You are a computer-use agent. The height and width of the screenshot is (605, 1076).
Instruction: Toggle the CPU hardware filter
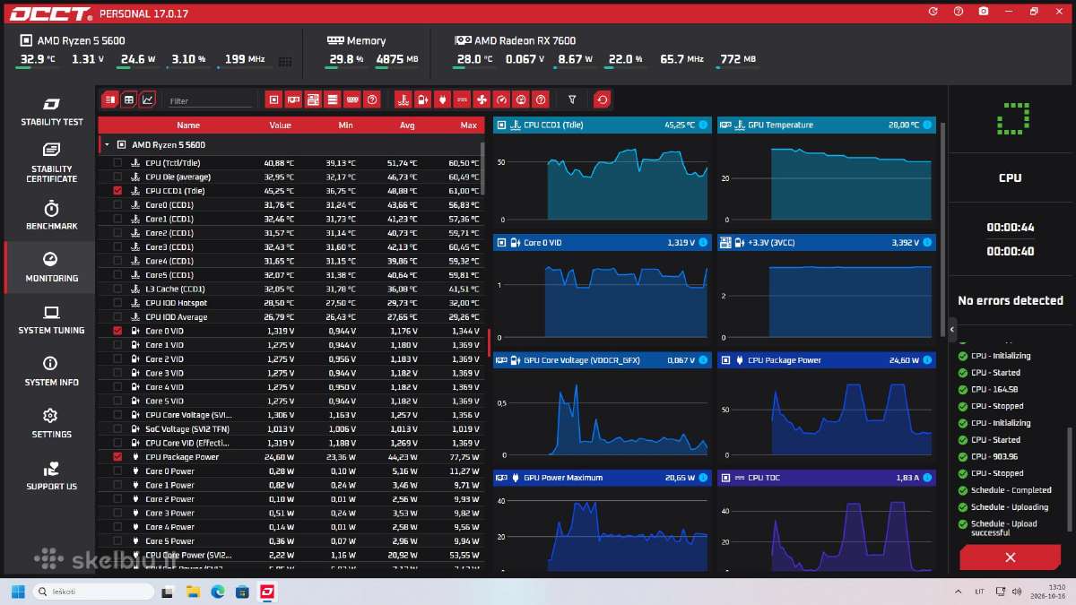coord(274,99)
